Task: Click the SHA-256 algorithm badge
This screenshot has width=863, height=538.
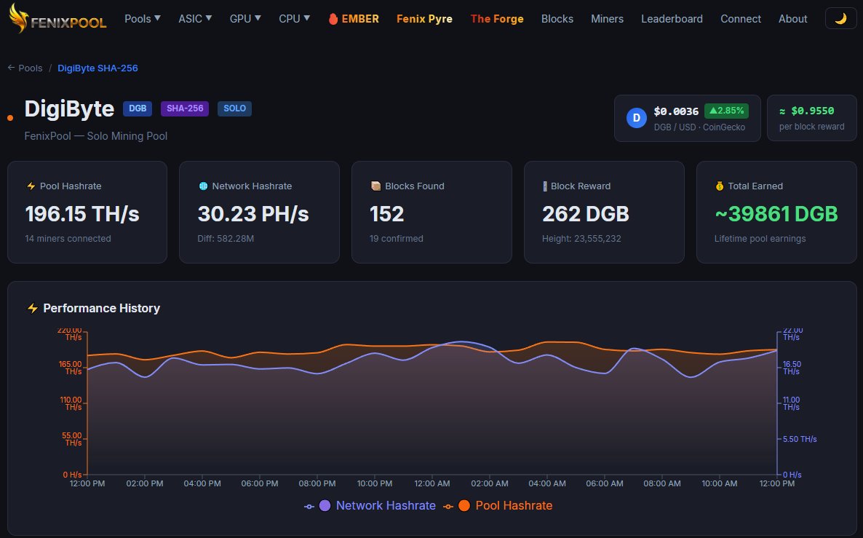Action: 185,108
